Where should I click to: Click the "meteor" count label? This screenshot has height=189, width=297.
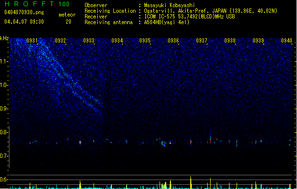67,15
